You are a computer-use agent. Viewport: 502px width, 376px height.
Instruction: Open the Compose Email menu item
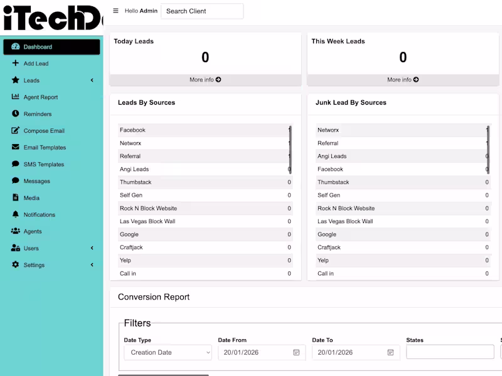pos(51,131)
